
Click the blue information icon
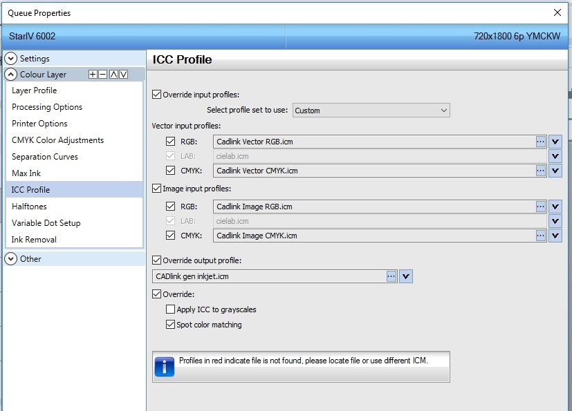(x=165, y=367)
